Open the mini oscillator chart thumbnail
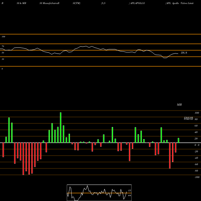The image size is (201, 201). click(x=99, y=193)
